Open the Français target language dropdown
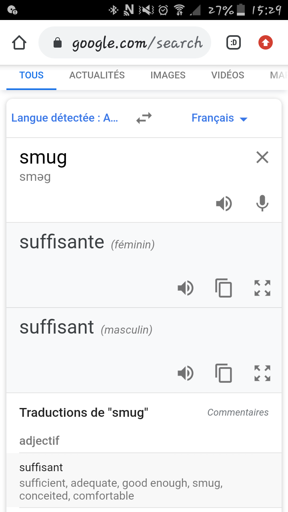Image resolution: width=288 pixels, height=512 pixels. [220, 118]
